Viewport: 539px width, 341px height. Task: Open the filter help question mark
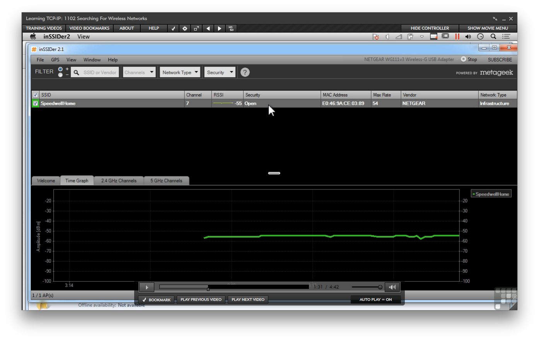pos(245,72)
